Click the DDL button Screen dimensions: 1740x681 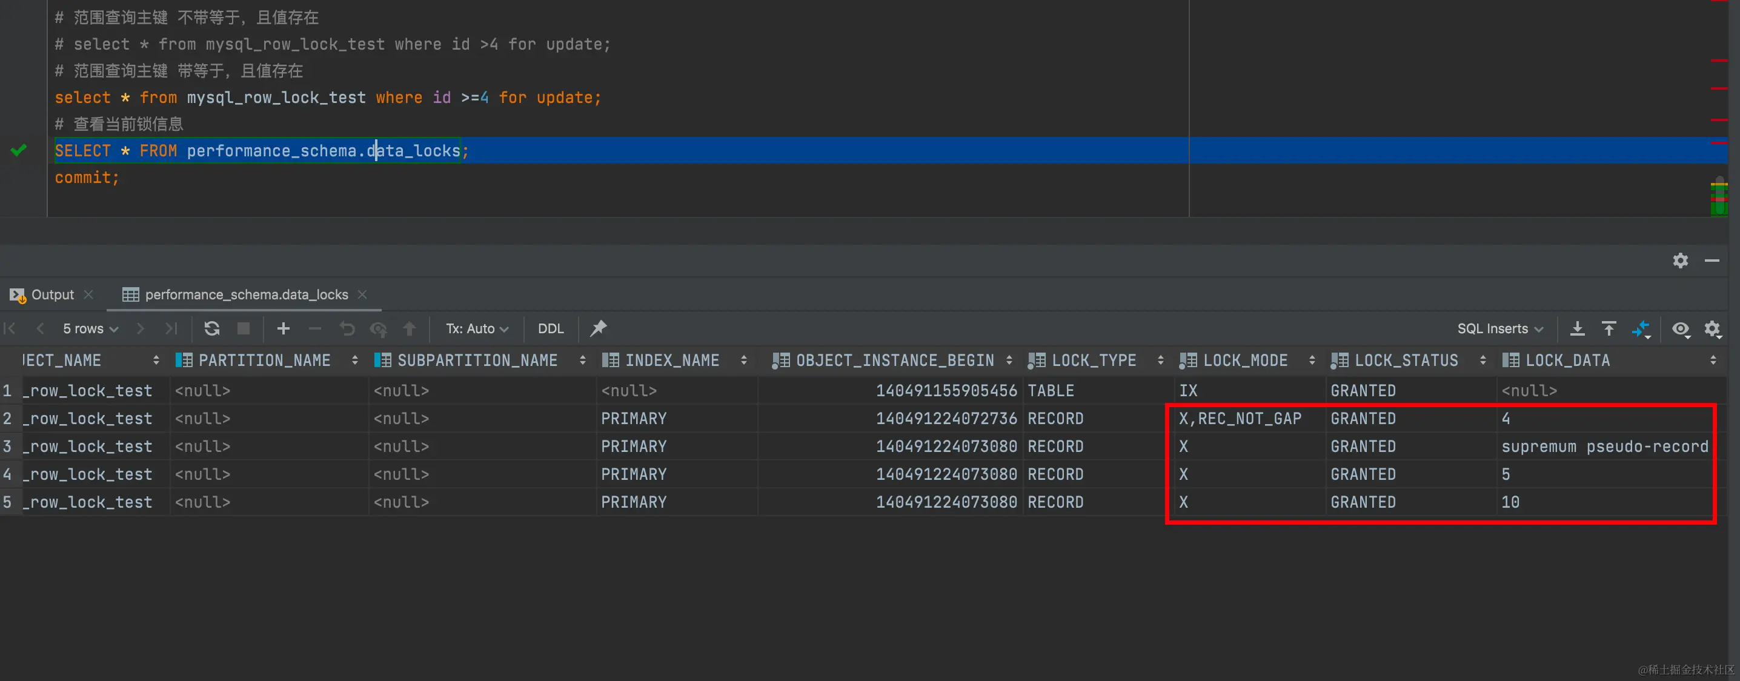551,328
